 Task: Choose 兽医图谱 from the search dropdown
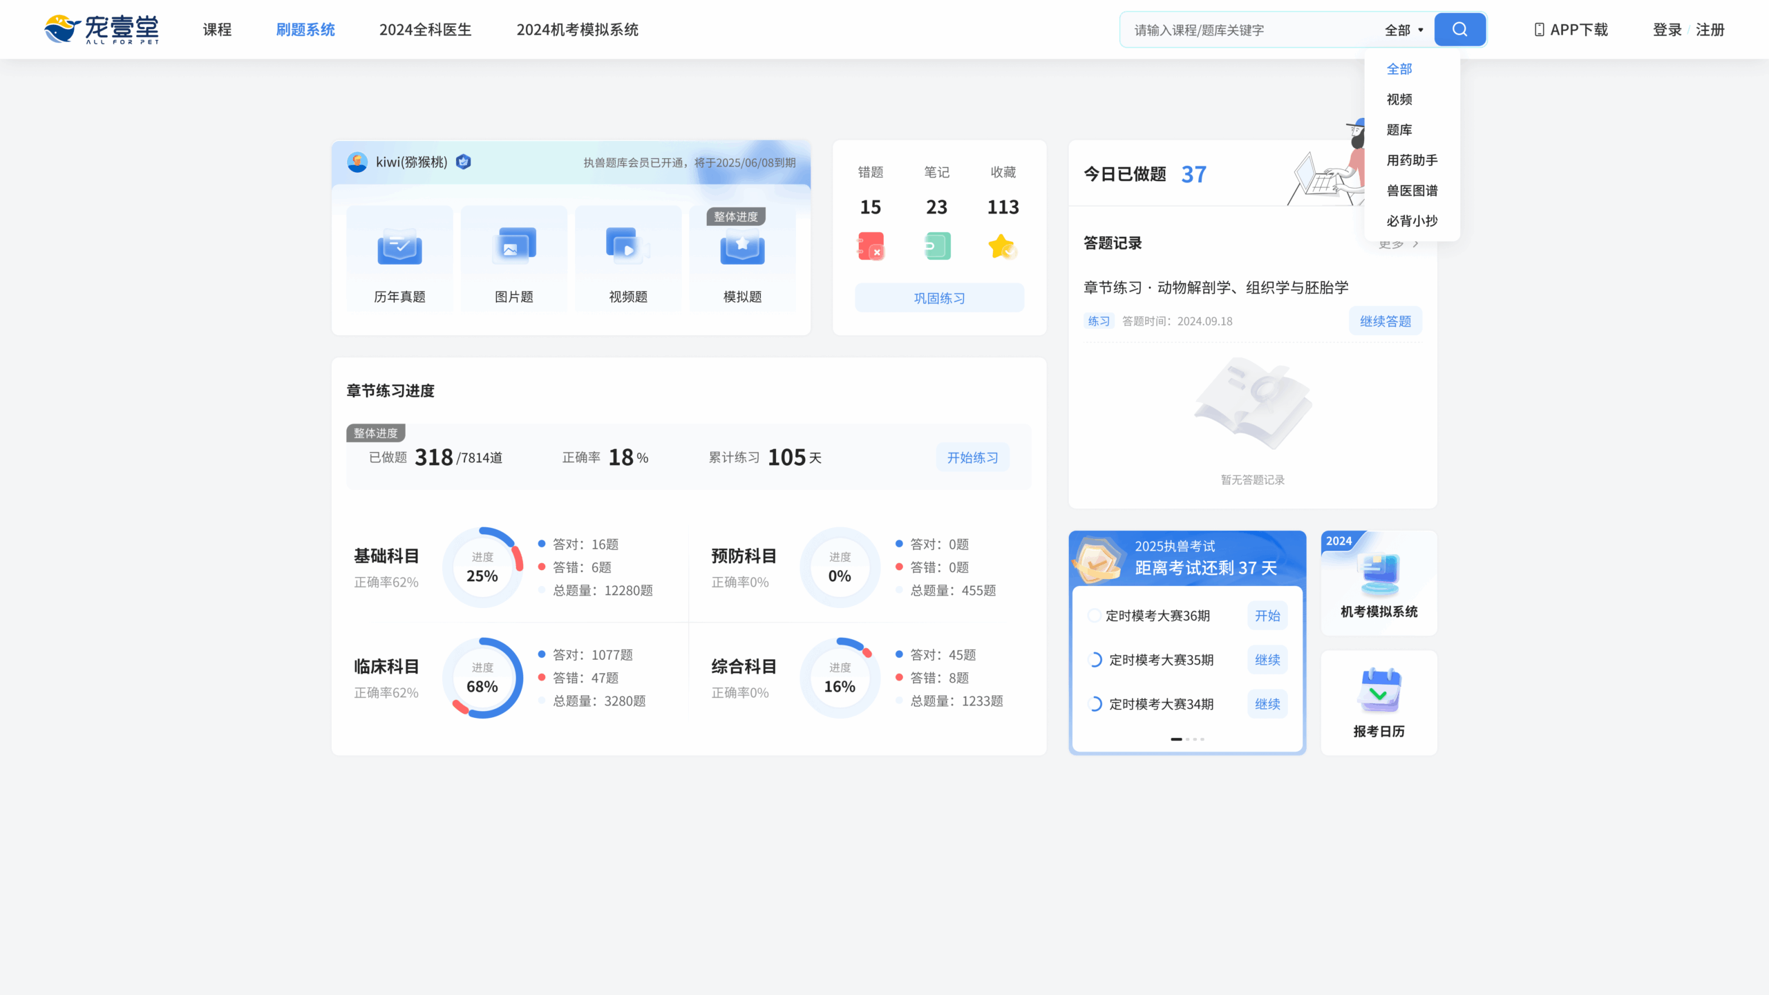coord(1412,191)
